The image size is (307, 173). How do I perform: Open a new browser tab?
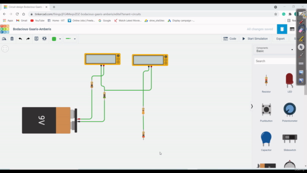(x=54, y=7)
